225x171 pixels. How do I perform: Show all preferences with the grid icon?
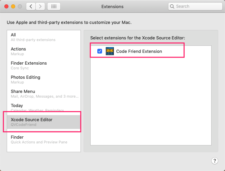coord(54,6)
